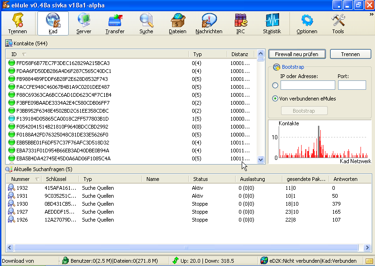Click the message envelope icon in status bar

click(369, 261)
